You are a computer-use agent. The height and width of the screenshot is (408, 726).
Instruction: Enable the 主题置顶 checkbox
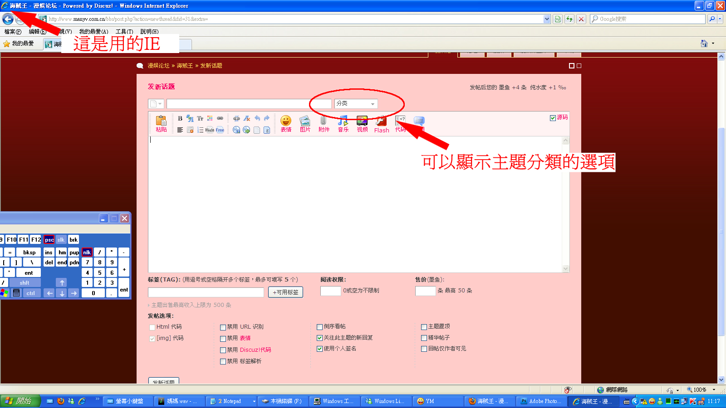point(424,327)
